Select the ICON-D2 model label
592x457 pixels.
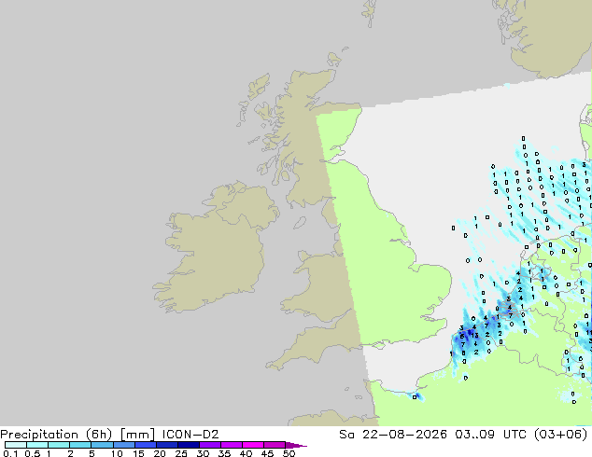[190, 435]
